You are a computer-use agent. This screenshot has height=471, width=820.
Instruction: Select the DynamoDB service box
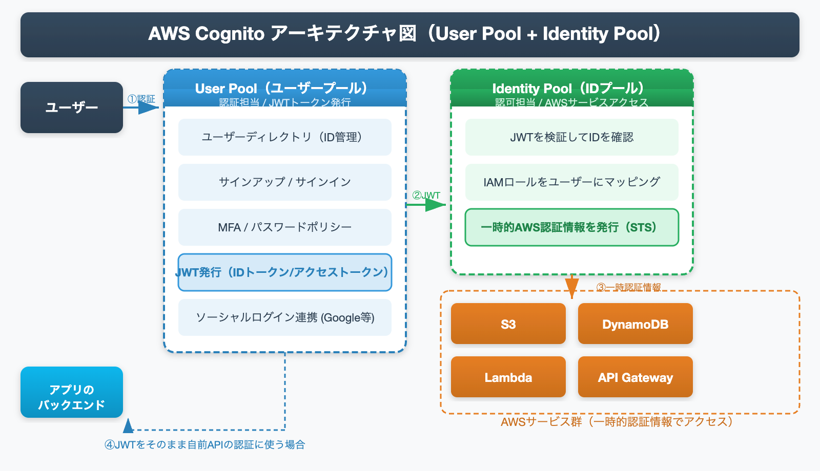pyautogui.click(x=635, y=324)
